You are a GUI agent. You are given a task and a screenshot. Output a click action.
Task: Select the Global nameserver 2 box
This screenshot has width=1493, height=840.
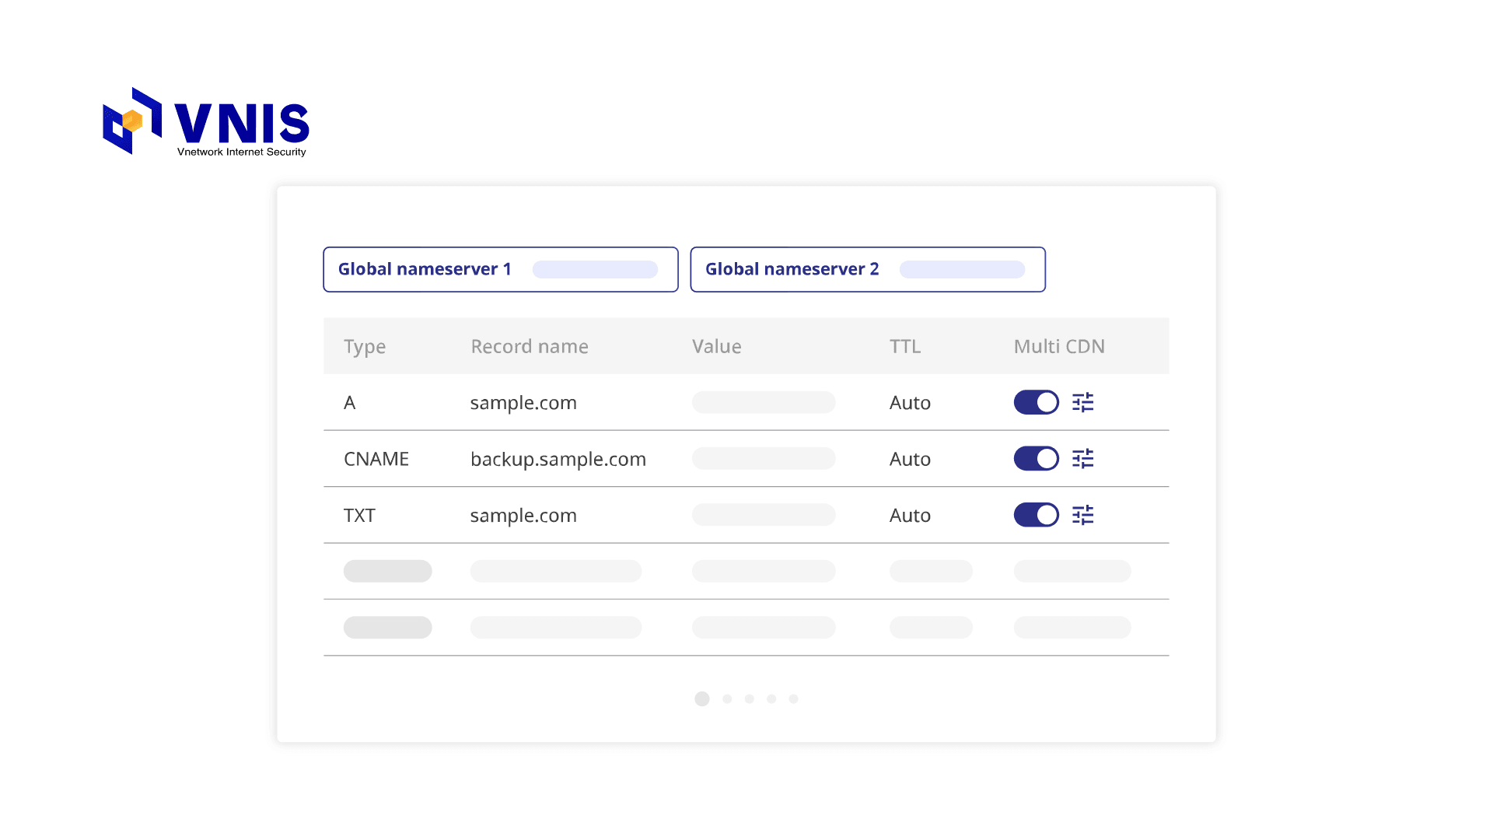[867, 269]
